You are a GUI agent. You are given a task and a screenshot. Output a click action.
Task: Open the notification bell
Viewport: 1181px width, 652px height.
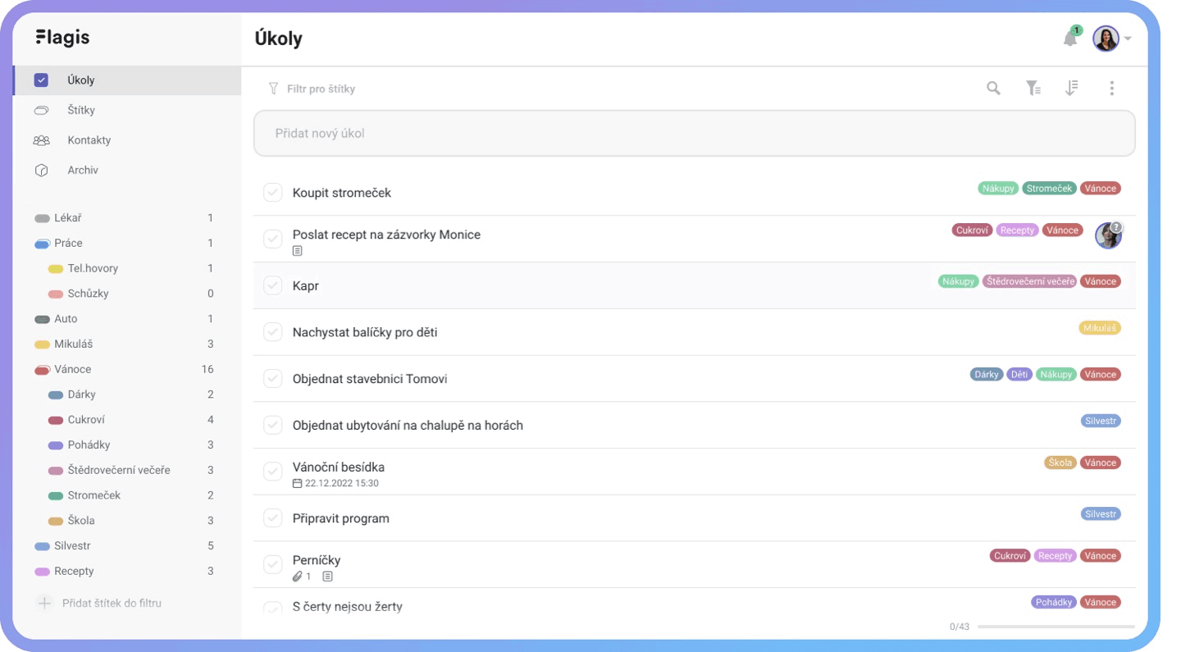[x=1070, y=39]
